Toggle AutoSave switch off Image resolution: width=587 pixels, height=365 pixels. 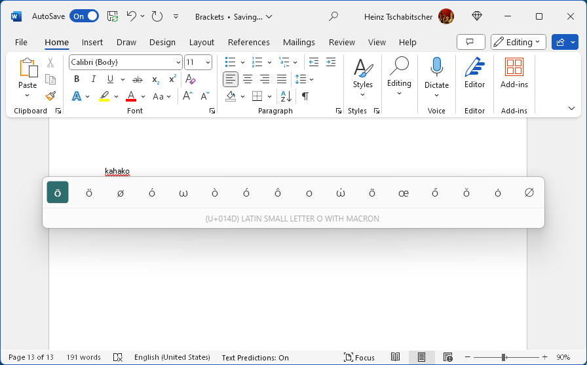coord(85,16)
